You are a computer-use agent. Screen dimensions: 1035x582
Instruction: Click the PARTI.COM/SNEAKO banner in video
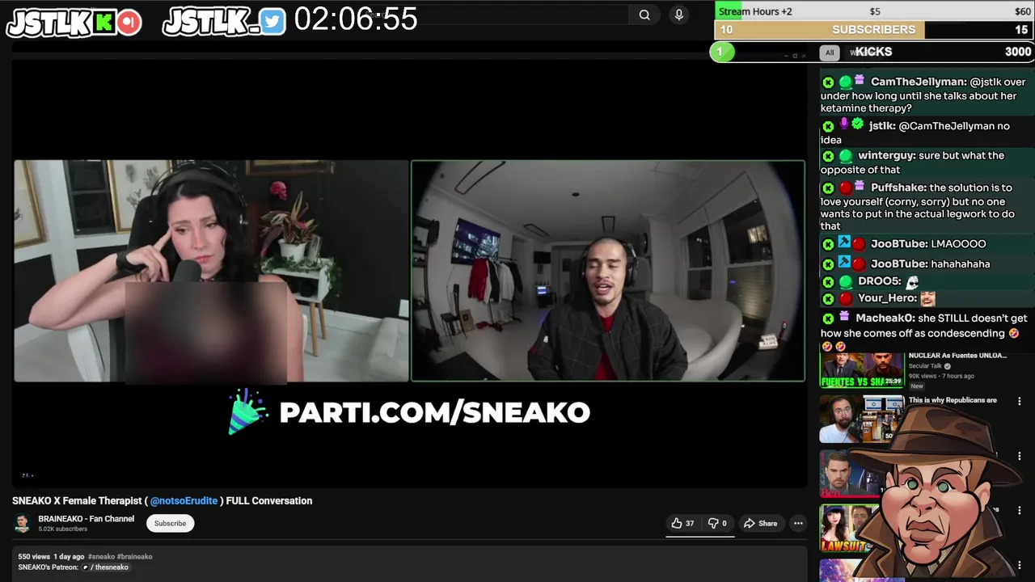click(x=410, y=411)
